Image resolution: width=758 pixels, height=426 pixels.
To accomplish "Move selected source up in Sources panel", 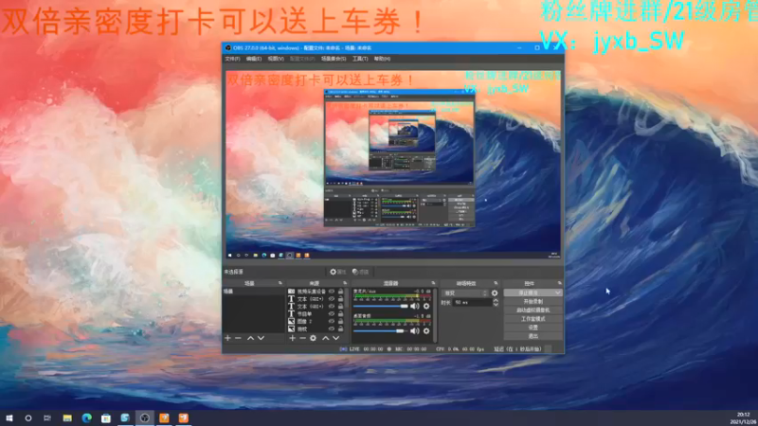I will click(x=325, y=338).
